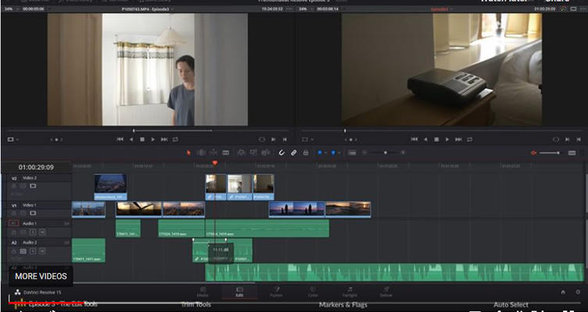The height and width of the screenshot is (312, 588).
Task: Click the Replace Clip toolbar icon
Action: 265,152
